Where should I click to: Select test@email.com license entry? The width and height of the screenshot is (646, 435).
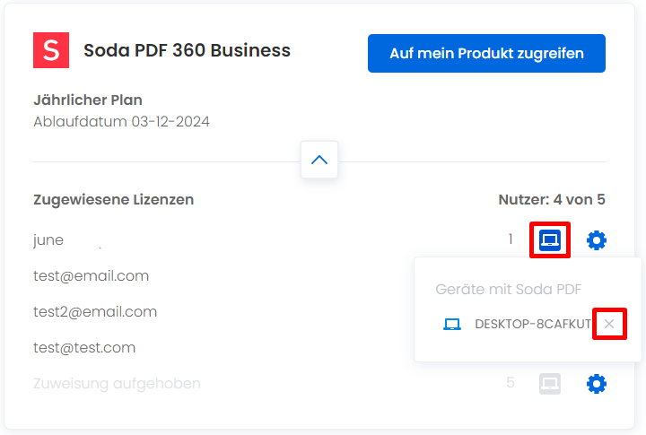pos(91,275)
